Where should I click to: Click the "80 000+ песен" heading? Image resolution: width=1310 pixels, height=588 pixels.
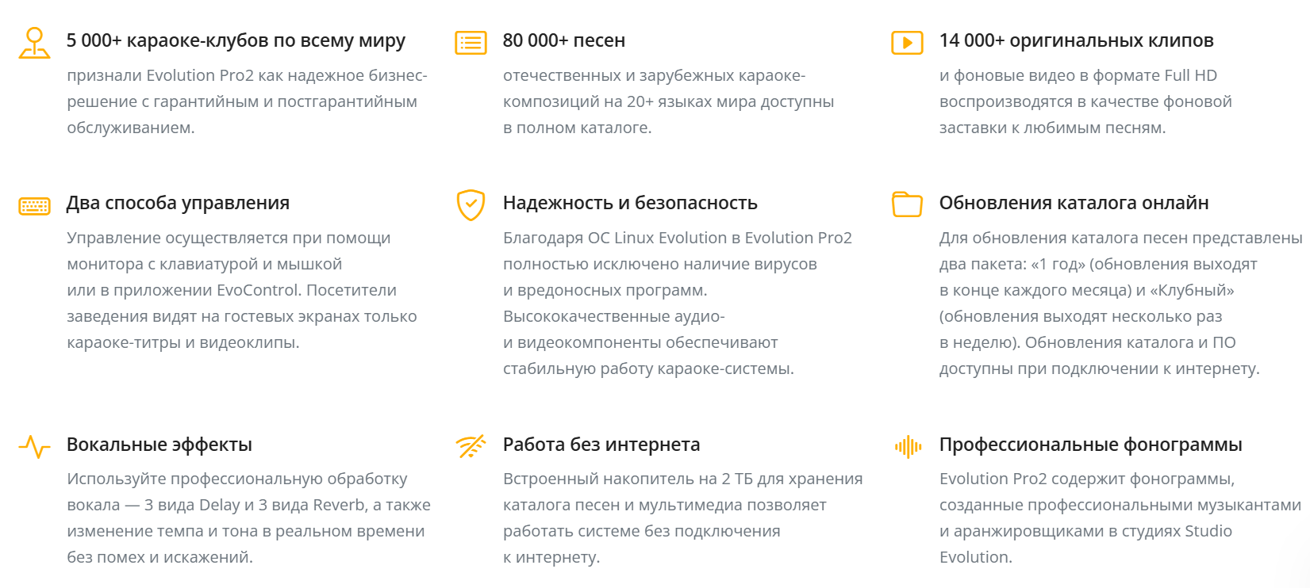click(563, 40)
